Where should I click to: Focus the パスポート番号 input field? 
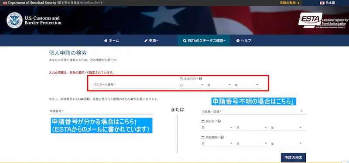point(134,85)
